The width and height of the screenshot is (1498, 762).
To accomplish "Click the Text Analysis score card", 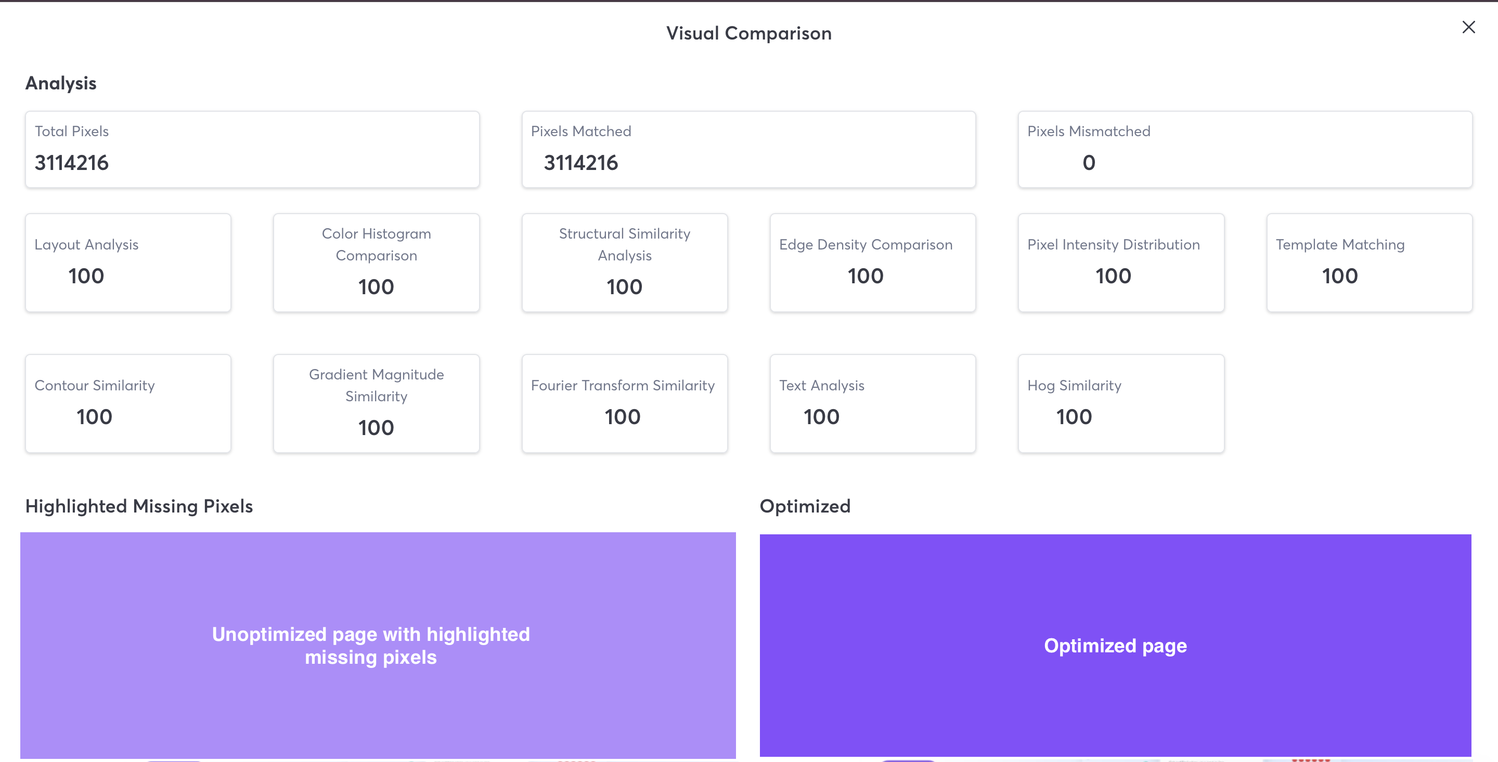I will pyautogui.click(x=872, y=403).
